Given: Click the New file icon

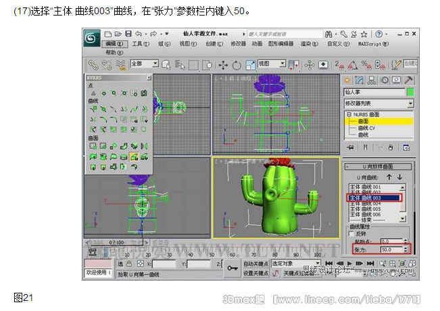Looking at the screenshot, I should click(x=107, y=34).
